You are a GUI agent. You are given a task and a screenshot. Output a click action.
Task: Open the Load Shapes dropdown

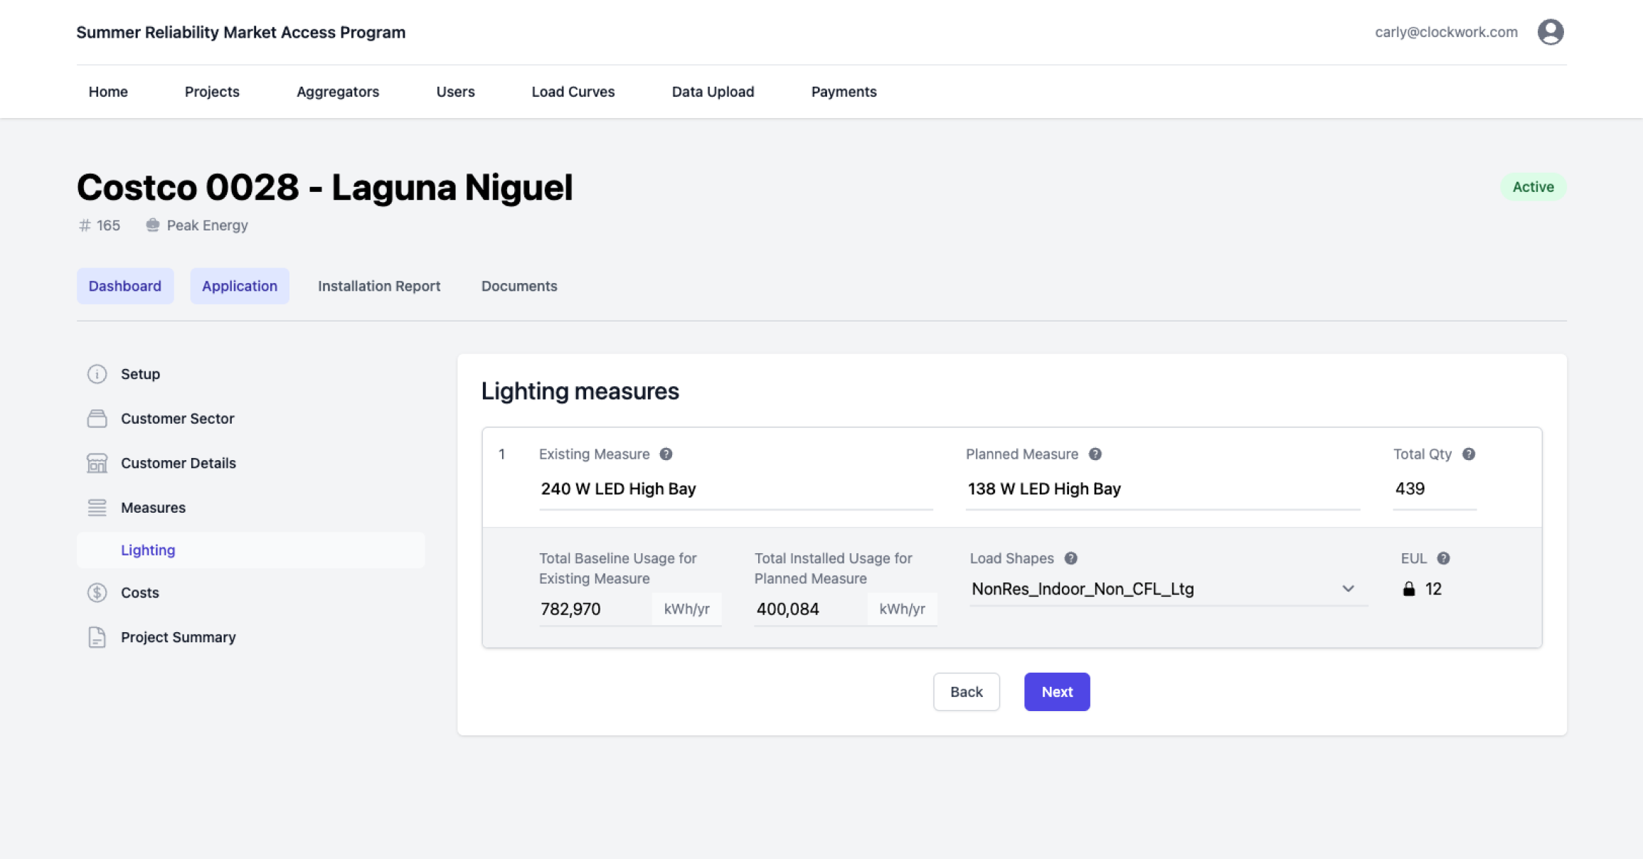point(1168,589)
